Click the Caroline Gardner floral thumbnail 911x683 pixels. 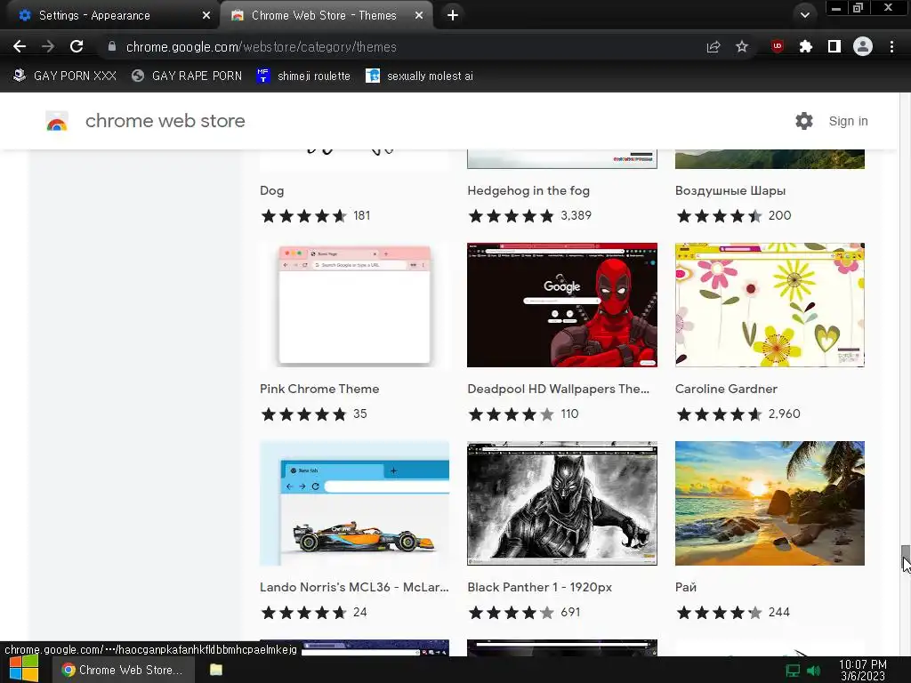coord(770,305)
